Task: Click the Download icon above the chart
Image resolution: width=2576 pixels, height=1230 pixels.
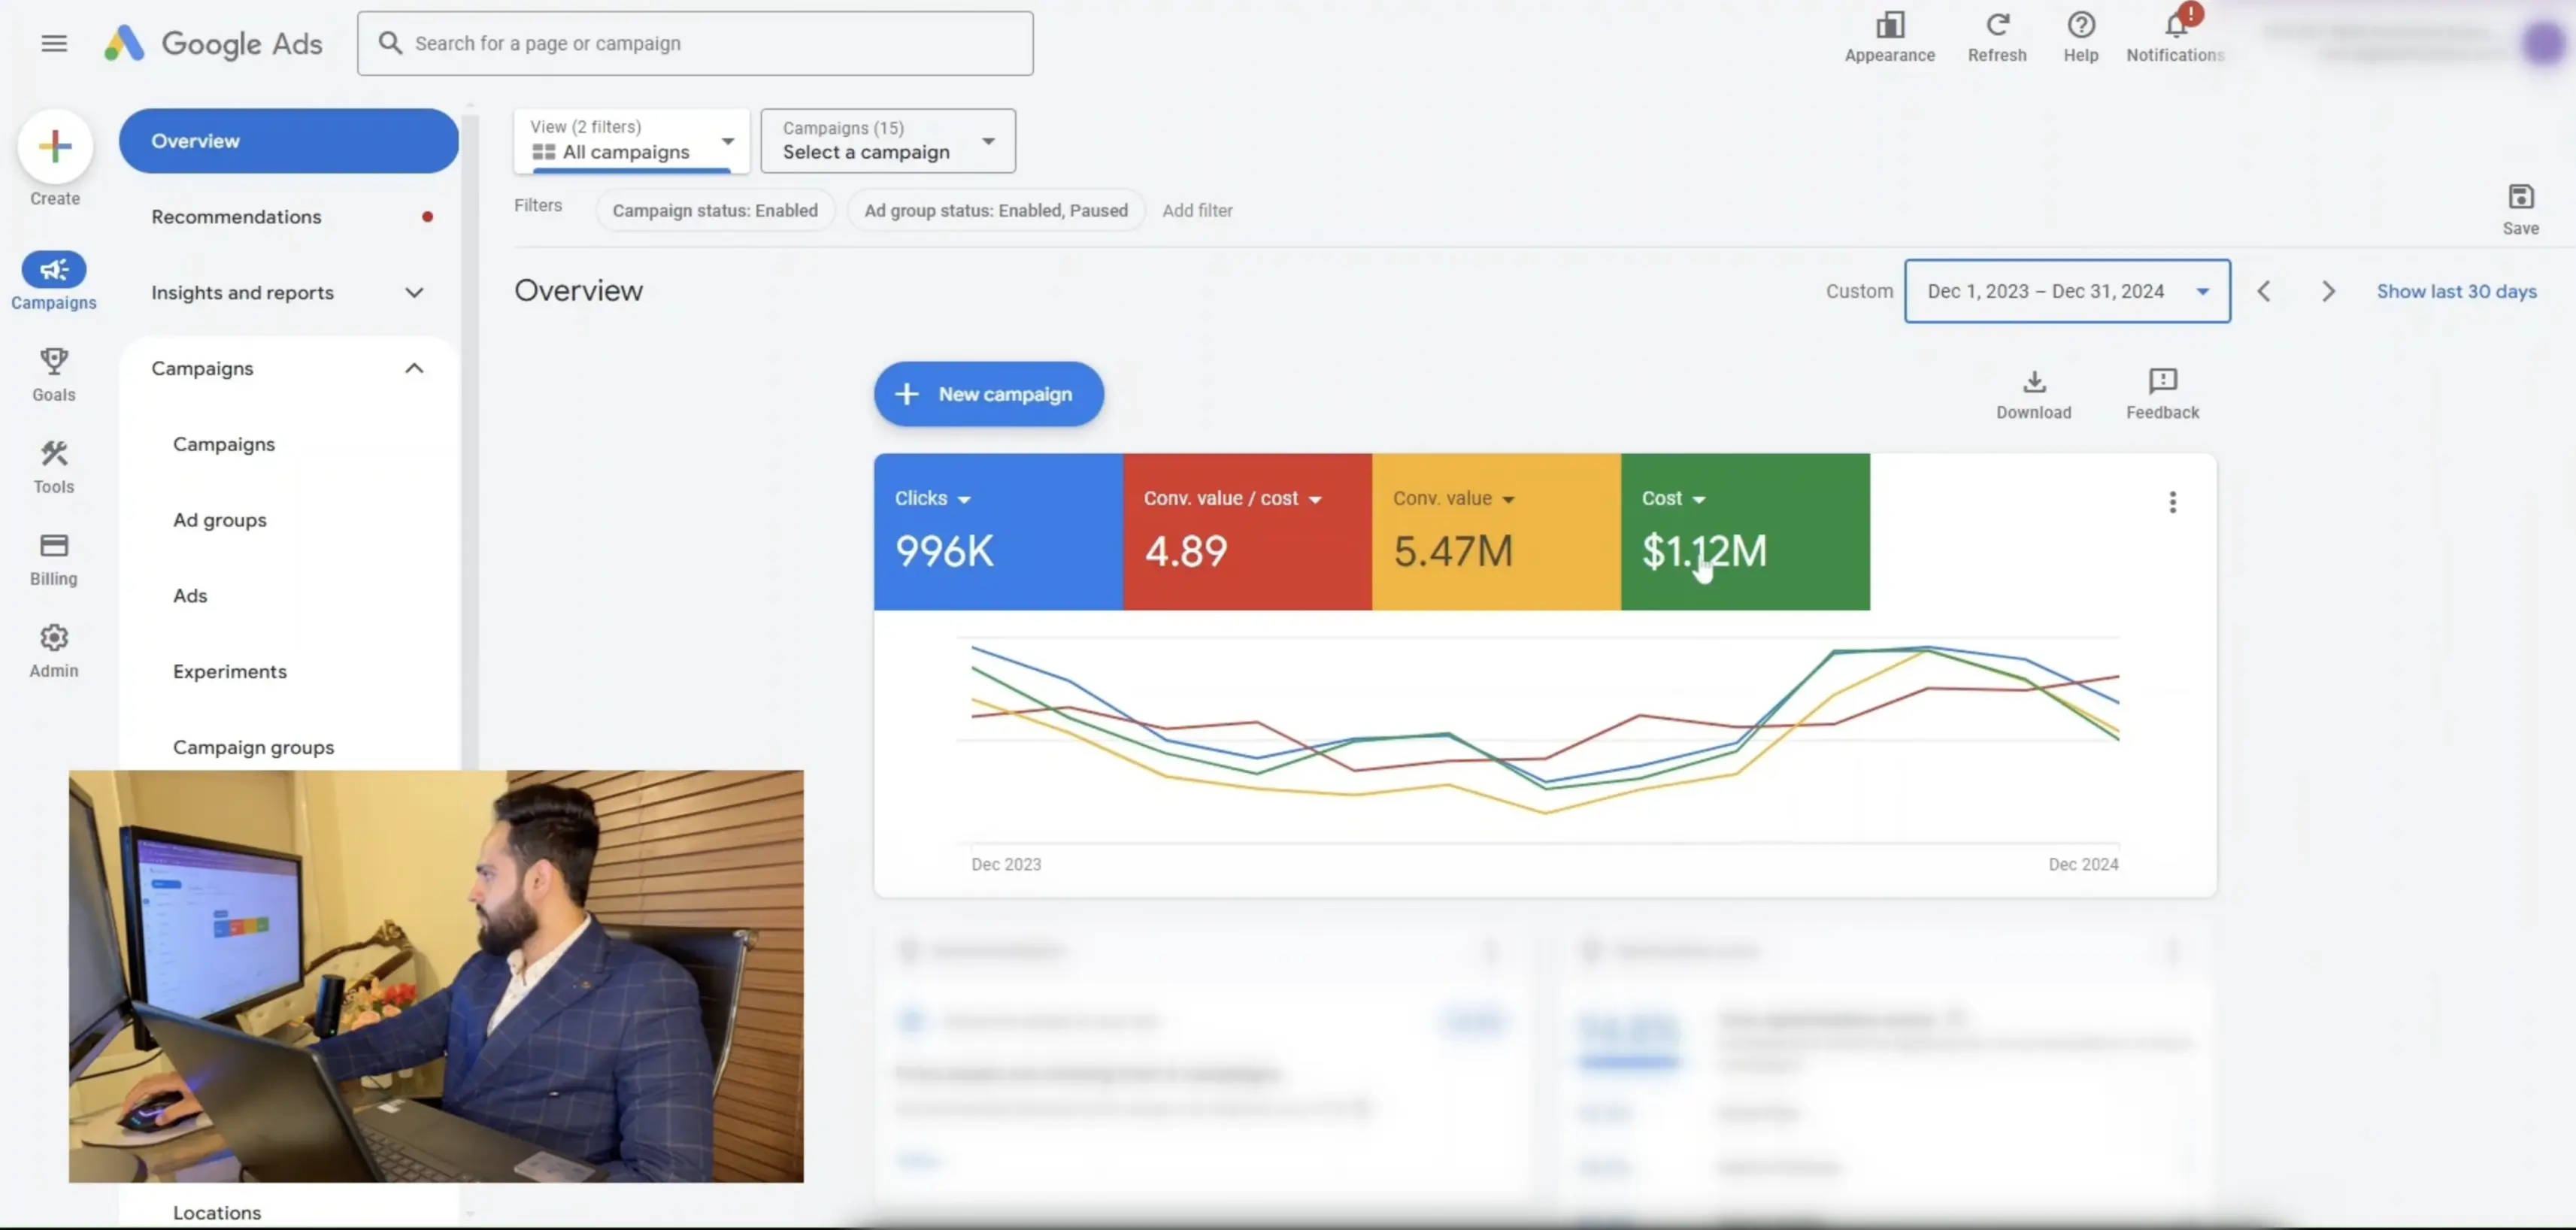Action: point(2034,383)
